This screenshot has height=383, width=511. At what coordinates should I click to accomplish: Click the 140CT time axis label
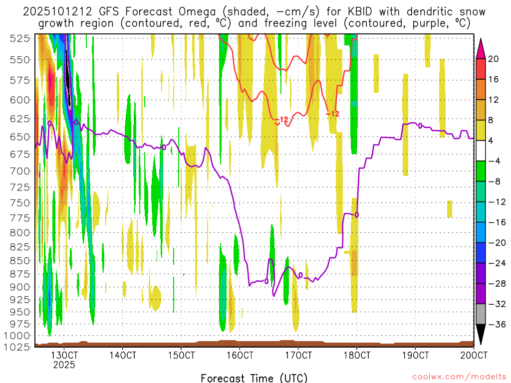(123, 355)
